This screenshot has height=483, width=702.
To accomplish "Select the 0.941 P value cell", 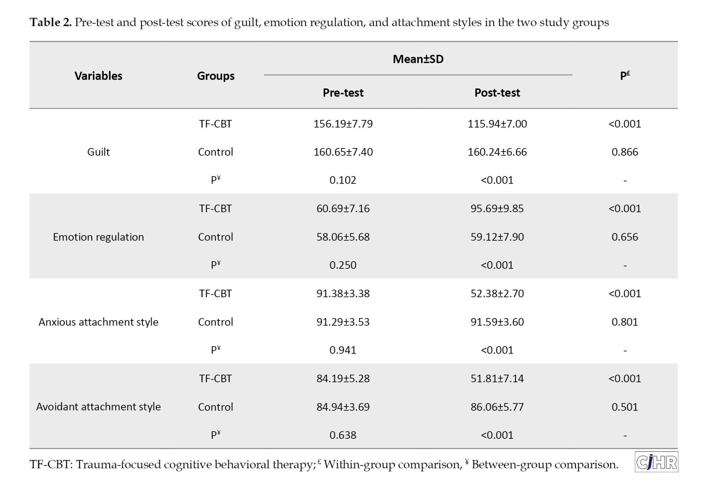I will [343, 350].
